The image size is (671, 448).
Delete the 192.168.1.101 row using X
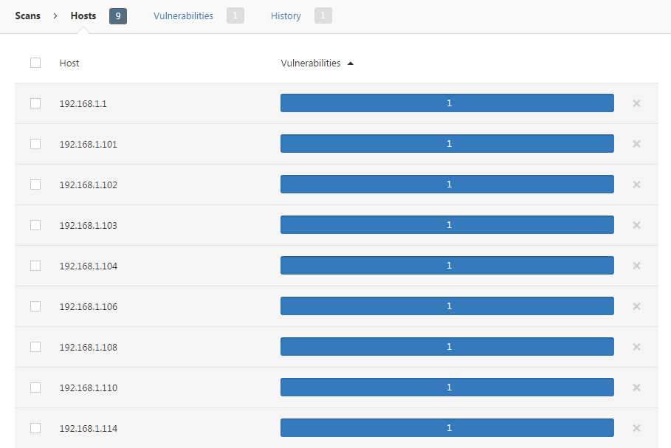pos(636,144)
